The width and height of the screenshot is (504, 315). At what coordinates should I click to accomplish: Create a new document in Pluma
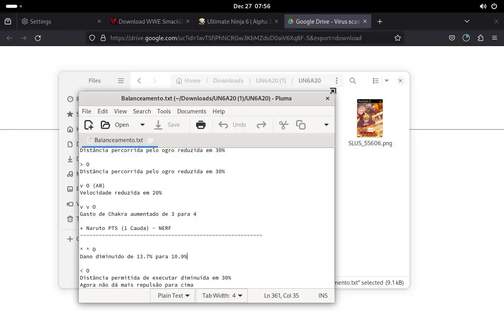click(x=89, y=125)
